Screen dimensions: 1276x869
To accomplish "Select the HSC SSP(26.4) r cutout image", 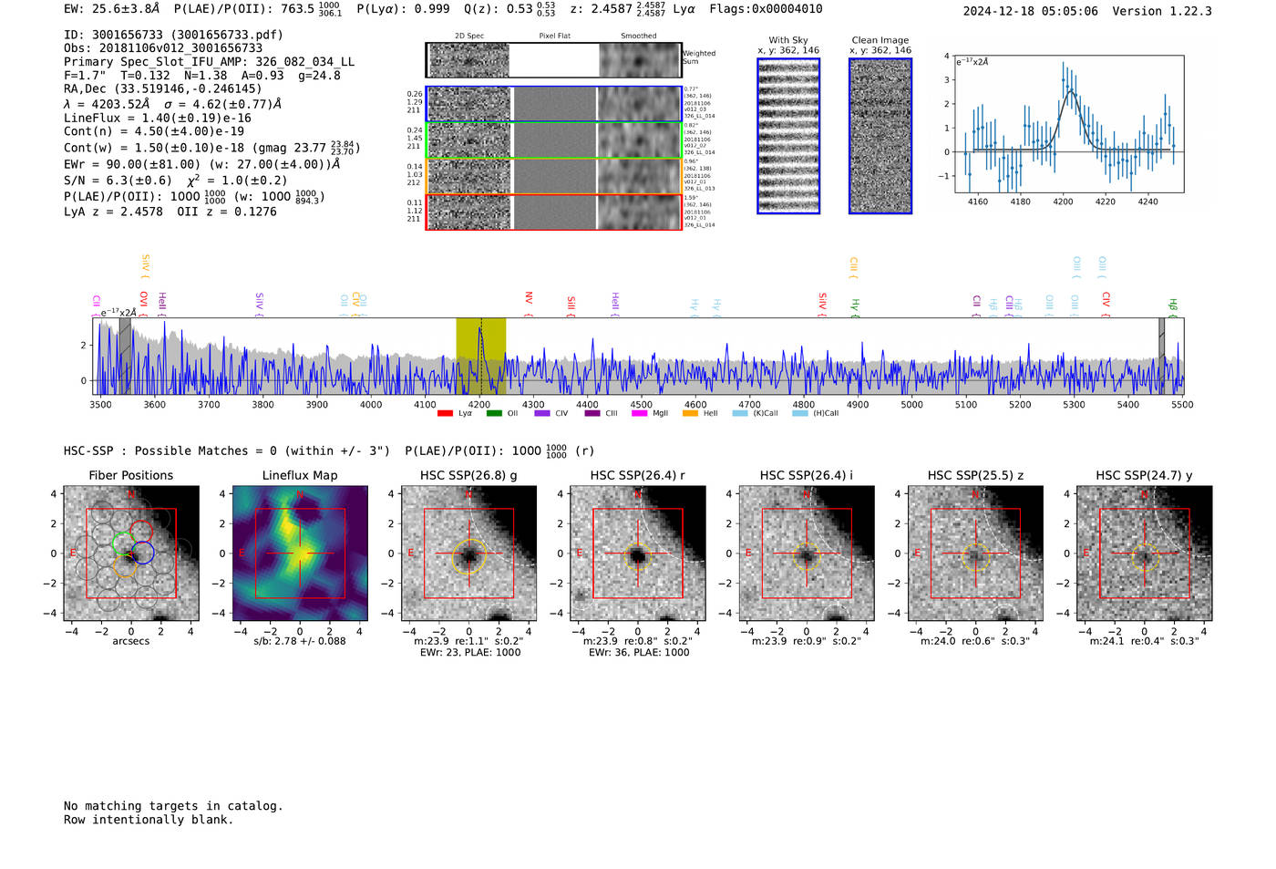I will pyautogui.click(x=638, y=553).
